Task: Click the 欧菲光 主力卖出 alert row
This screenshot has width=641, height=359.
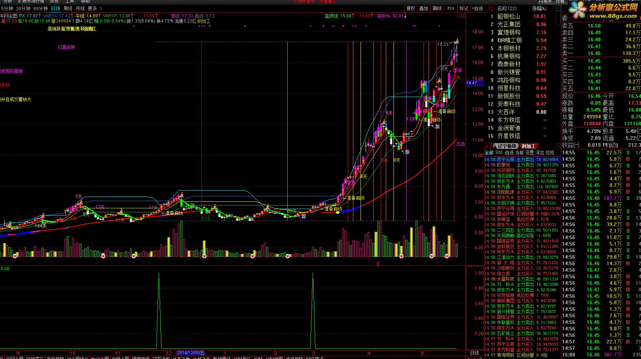Action: click(x=522, y=165)
